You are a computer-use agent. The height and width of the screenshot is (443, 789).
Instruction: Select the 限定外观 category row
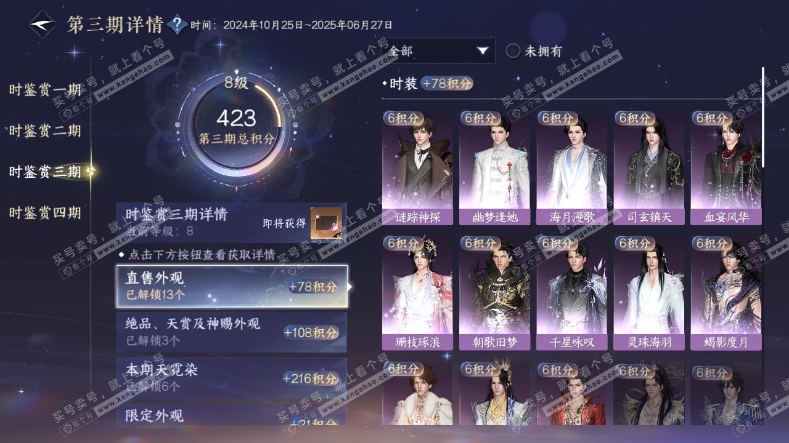pos(232,415)
